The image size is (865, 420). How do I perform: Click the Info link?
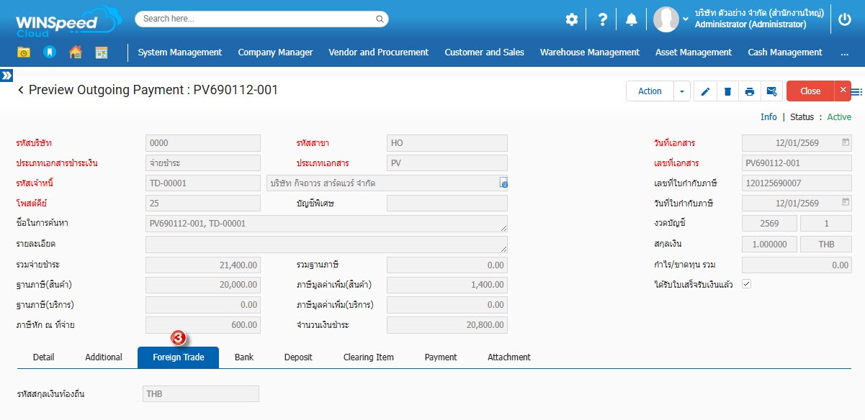point(768,117)
